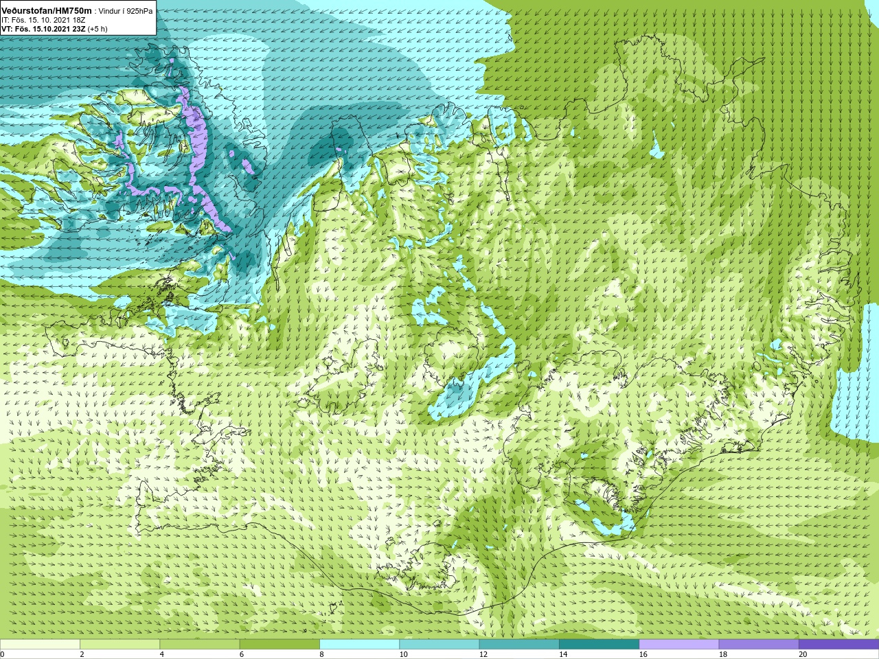Click the dark purple swatch above 20
The width and height of the screenshot is (879, 659).
(838, 645)
